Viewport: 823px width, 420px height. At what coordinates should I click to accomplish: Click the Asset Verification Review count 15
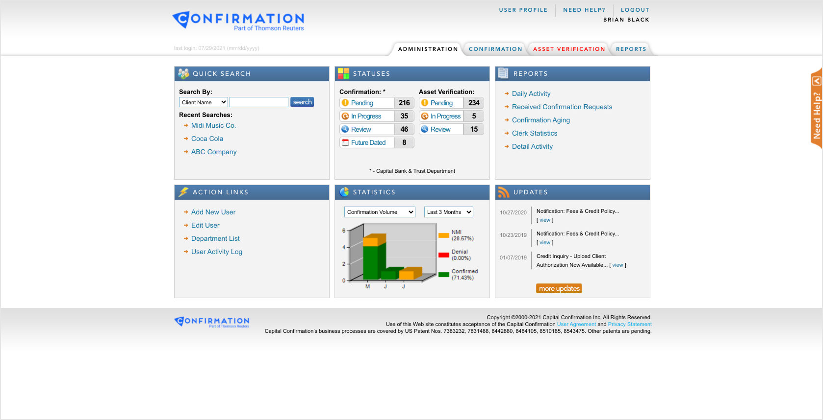[x=474, y=129]
